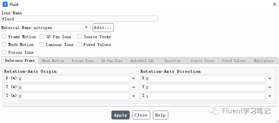This screenshot has height=123, width=279.
Task: Expand the Direction Z dropdown arrow
Action: (270, 96)
